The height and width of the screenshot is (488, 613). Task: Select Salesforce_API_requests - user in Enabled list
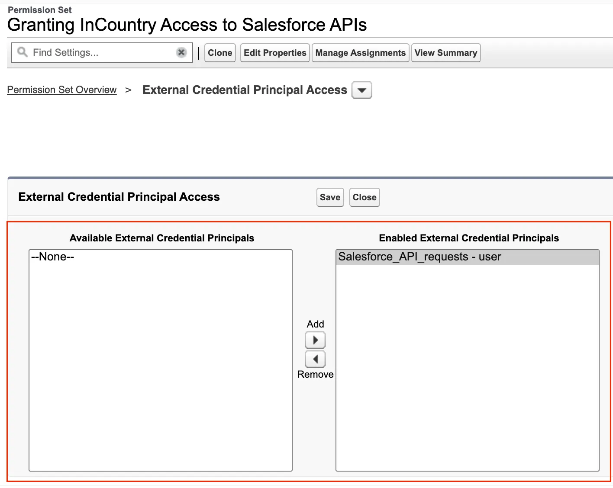419,257
